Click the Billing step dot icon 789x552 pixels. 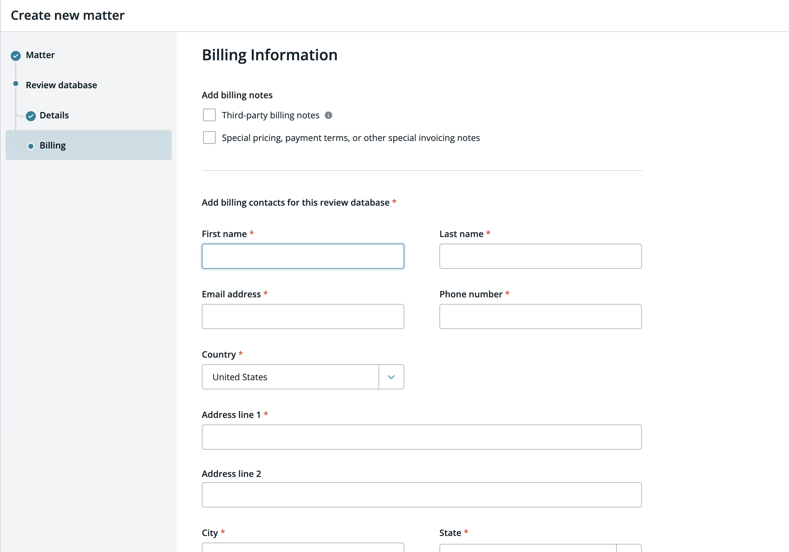coord(30,146)
